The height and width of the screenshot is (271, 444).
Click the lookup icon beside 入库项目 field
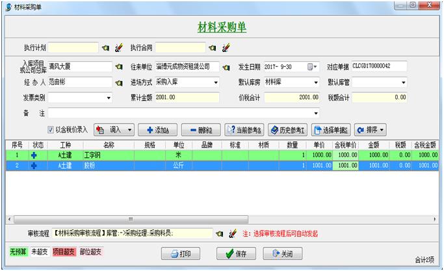pos(118,66)
